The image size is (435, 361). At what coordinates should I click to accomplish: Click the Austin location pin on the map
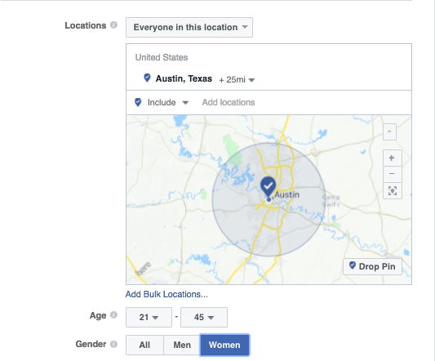pyautogui.click(x=268, y=185)
